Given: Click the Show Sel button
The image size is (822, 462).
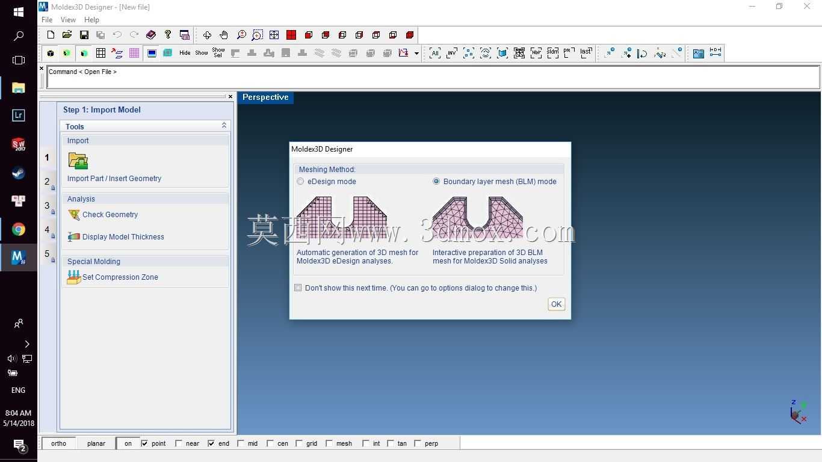Looking at the screenshot, I should tap(218, 53).
